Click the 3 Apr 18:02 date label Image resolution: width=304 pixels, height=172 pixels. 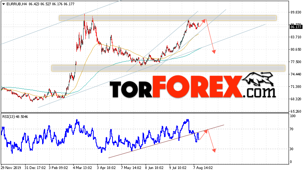(106, 167)
